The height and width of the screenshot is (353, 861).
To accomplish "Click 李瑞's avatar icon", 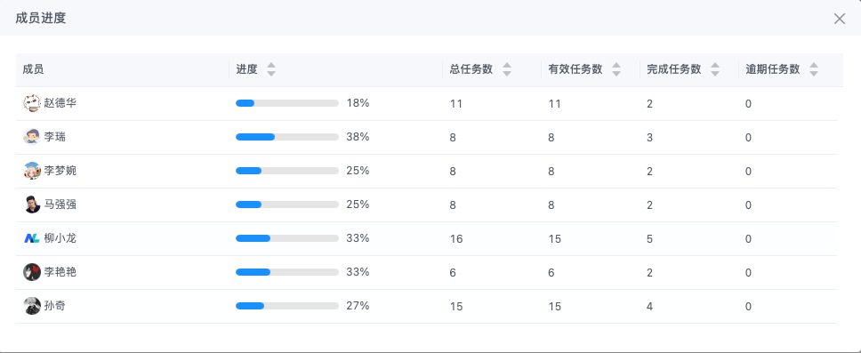I will (32, 137).
